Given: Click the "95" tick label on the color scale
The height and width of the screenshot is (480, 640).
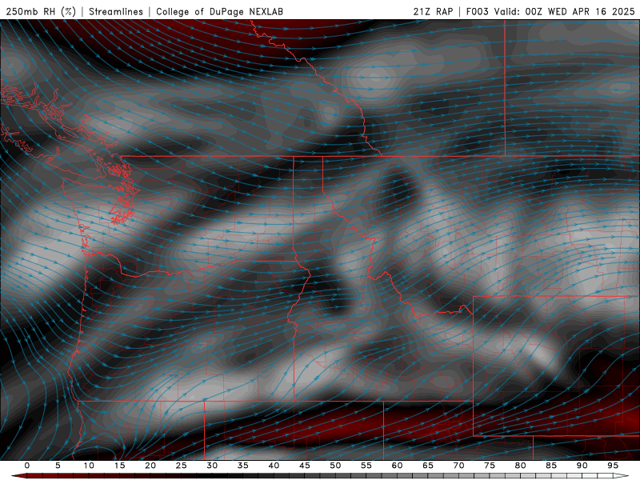Looking at the screenshot, I should [x=613, y=466].
